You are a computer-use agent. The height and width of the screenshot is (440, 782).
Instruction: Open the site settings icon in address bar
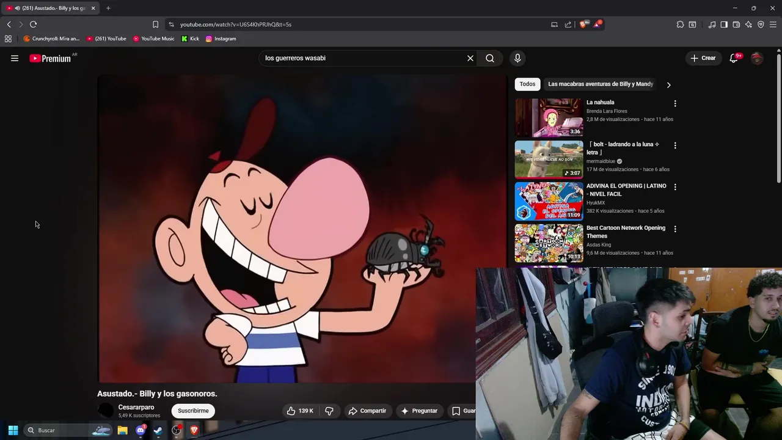click(x=171, y=24)
